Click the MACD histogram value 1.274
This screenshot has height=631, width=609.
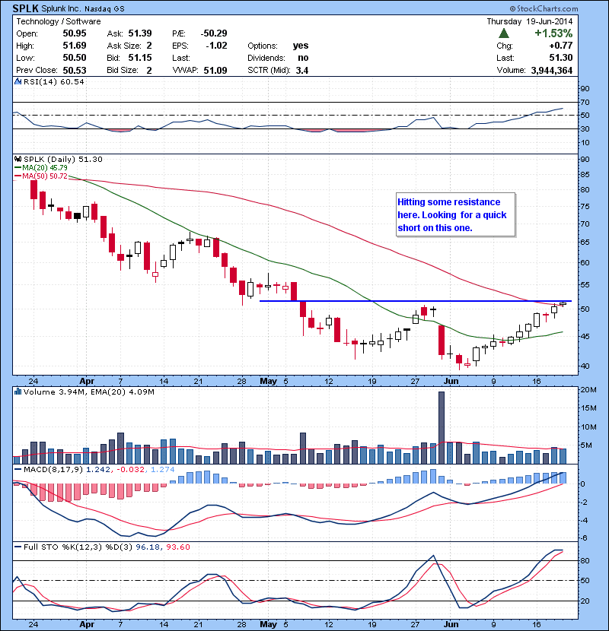click(163, 469)
